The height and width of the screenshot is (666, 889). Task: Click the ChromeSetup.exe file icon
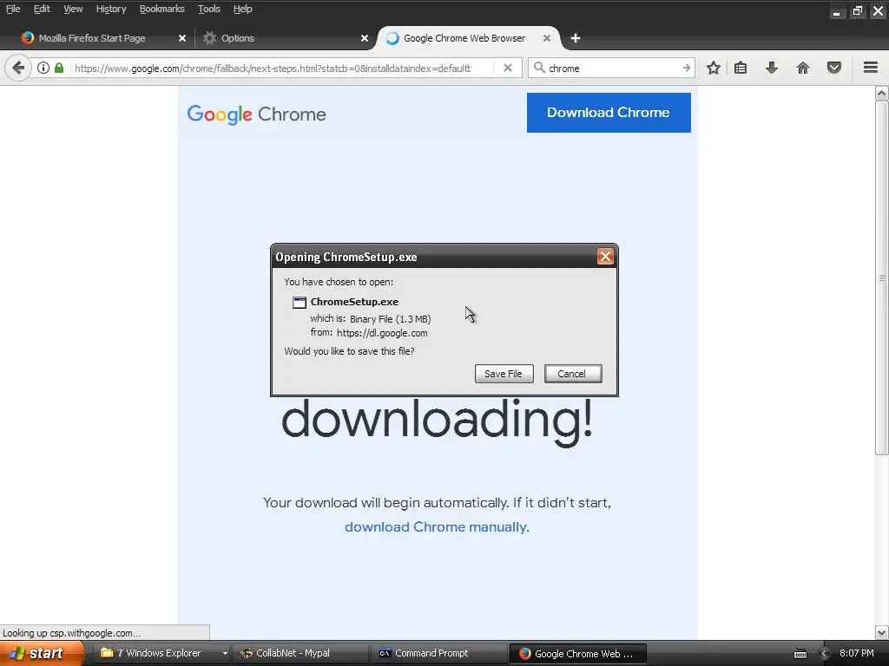tap(300, 303)
